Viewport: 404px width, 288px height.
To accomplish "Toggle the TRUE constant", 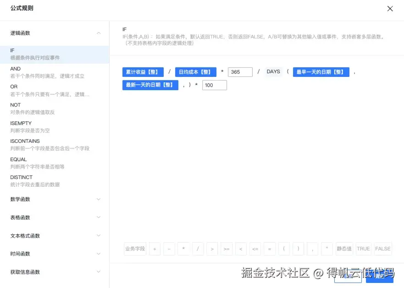I will tap(363, 249).
